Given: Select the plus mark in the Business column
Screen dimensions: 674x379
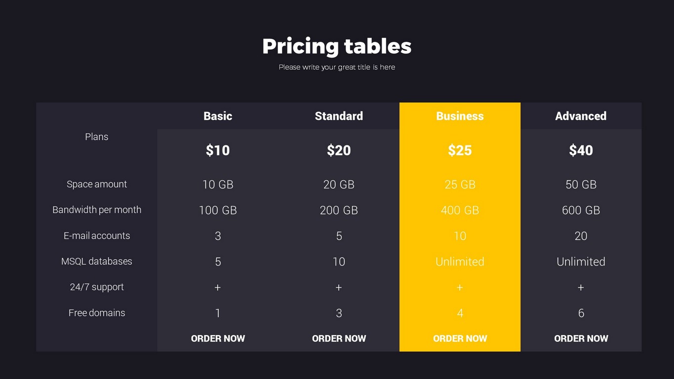Looking at the screenshot, I should tap(460, 287).
